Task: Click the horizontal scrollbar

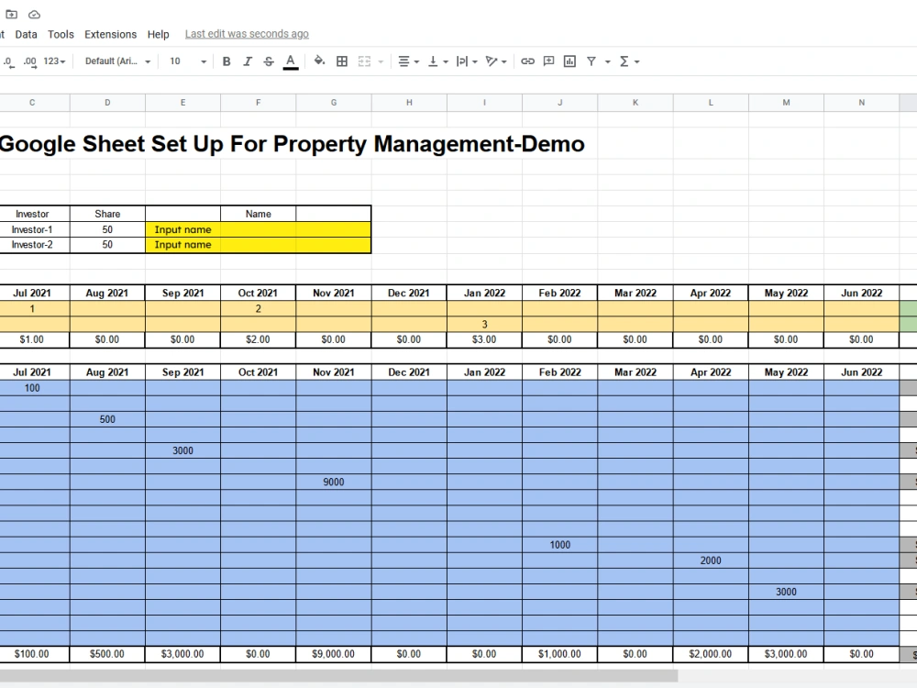Action: click(x=338, y=676)
